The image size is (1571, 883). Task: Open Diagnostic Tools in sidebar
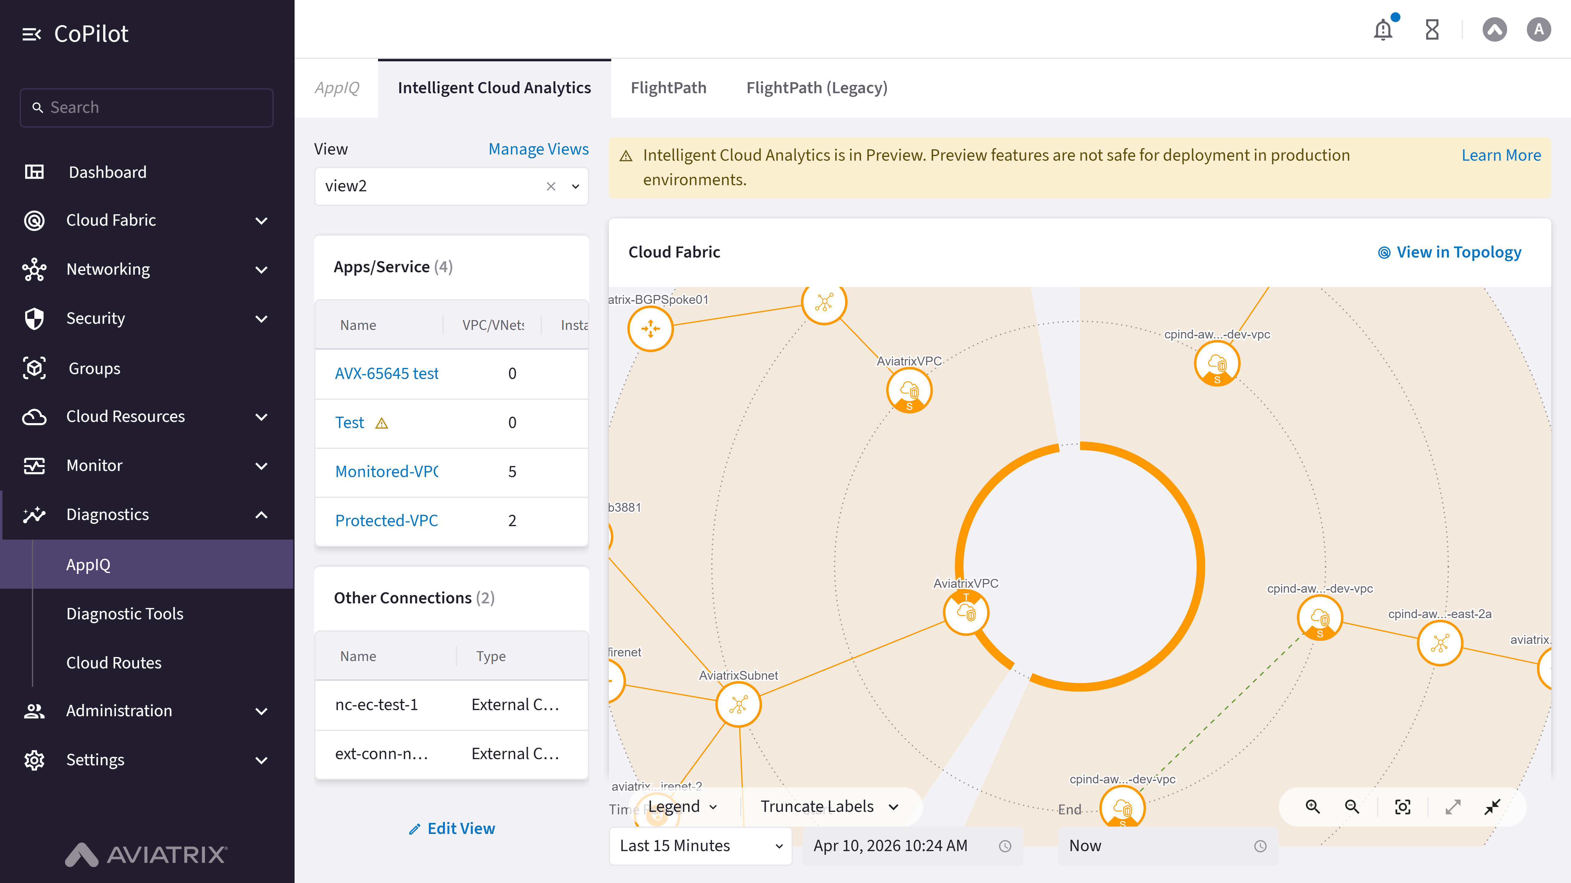coord(124,613)
